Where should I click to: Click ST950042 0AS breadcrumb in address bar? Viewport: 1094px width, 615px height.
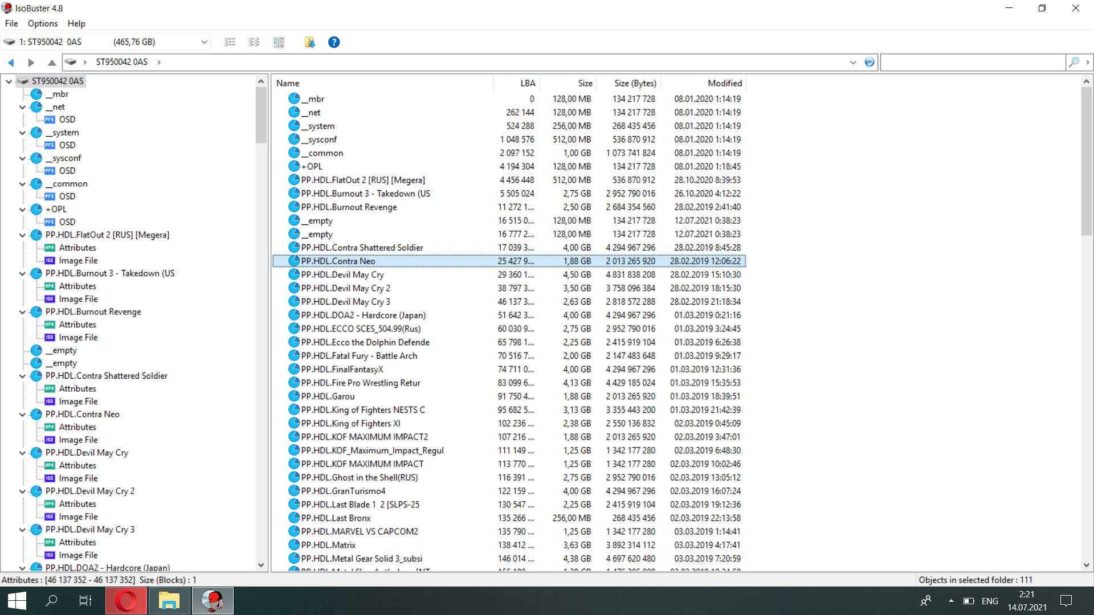[x=122, y=62]
